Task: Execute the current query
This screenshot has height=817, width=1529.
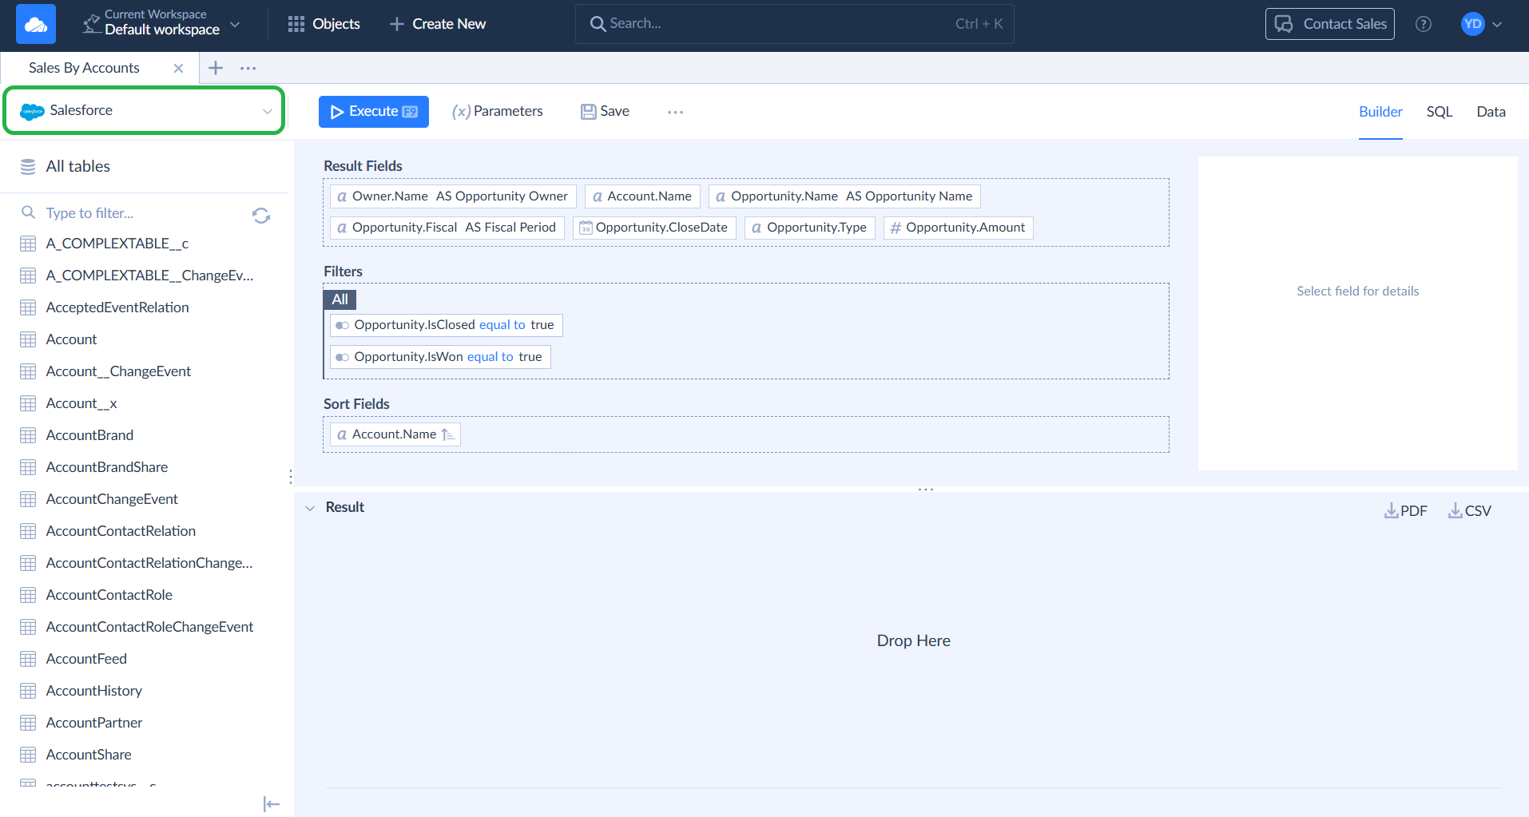Action: point(373,111)
